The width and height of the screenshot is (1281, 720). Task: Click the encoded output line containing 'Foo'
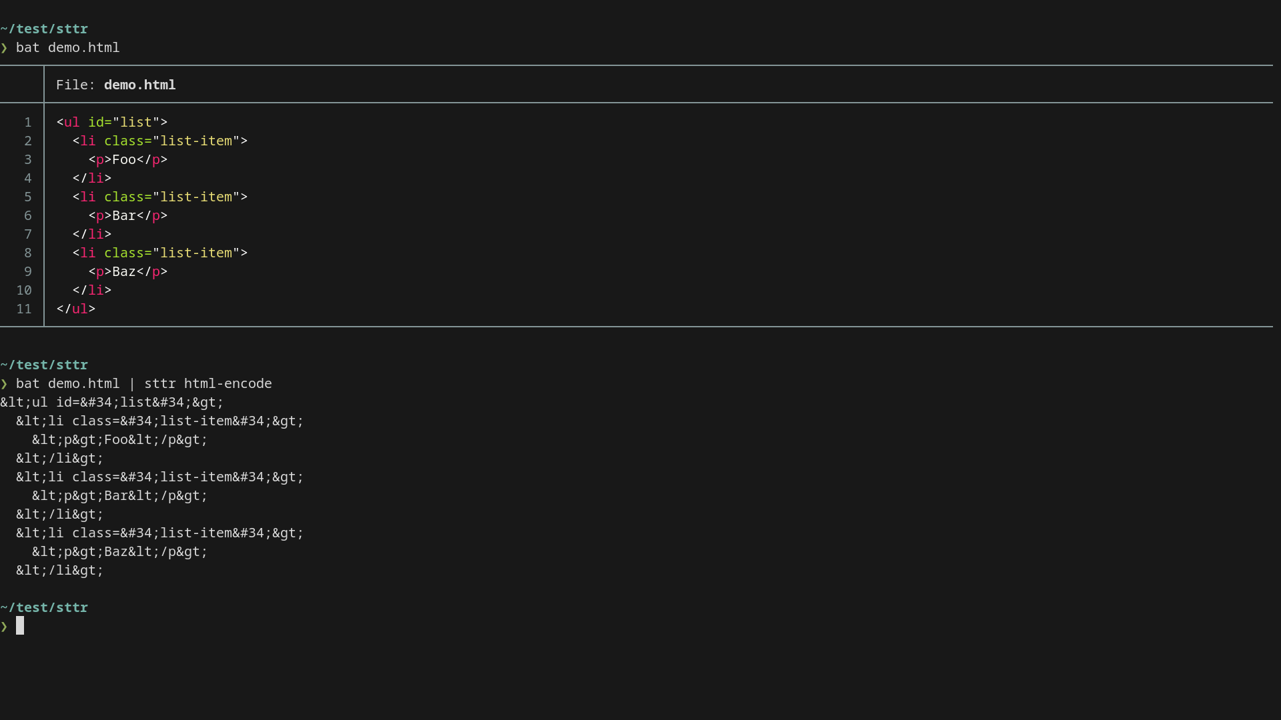(x=120, y=440)
